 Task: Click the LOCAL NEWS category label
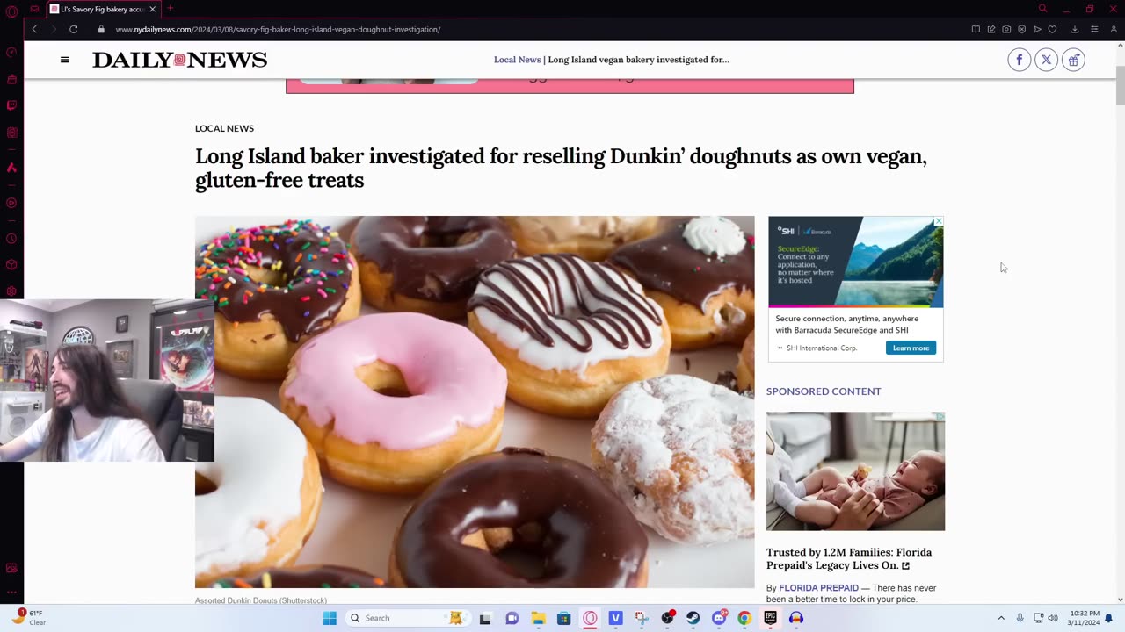224,128
